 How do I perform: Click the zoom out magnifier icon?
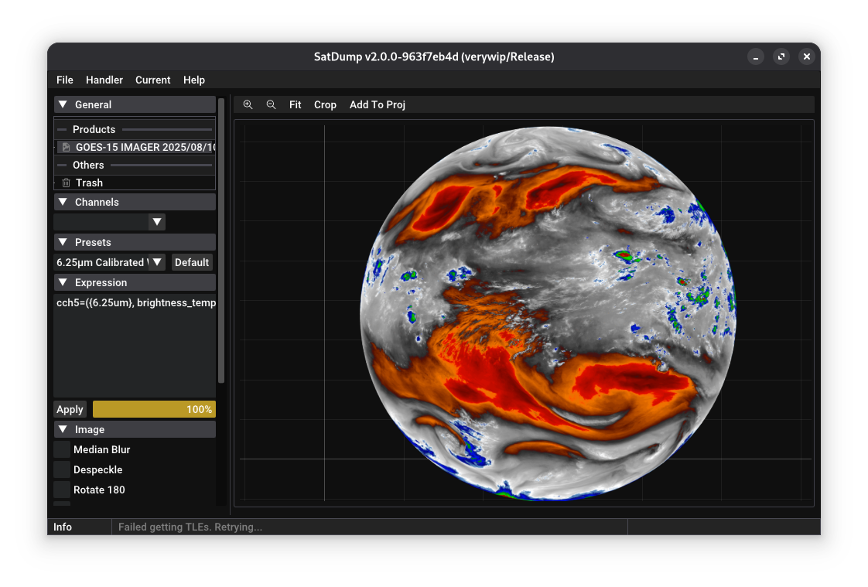(271, 104)
